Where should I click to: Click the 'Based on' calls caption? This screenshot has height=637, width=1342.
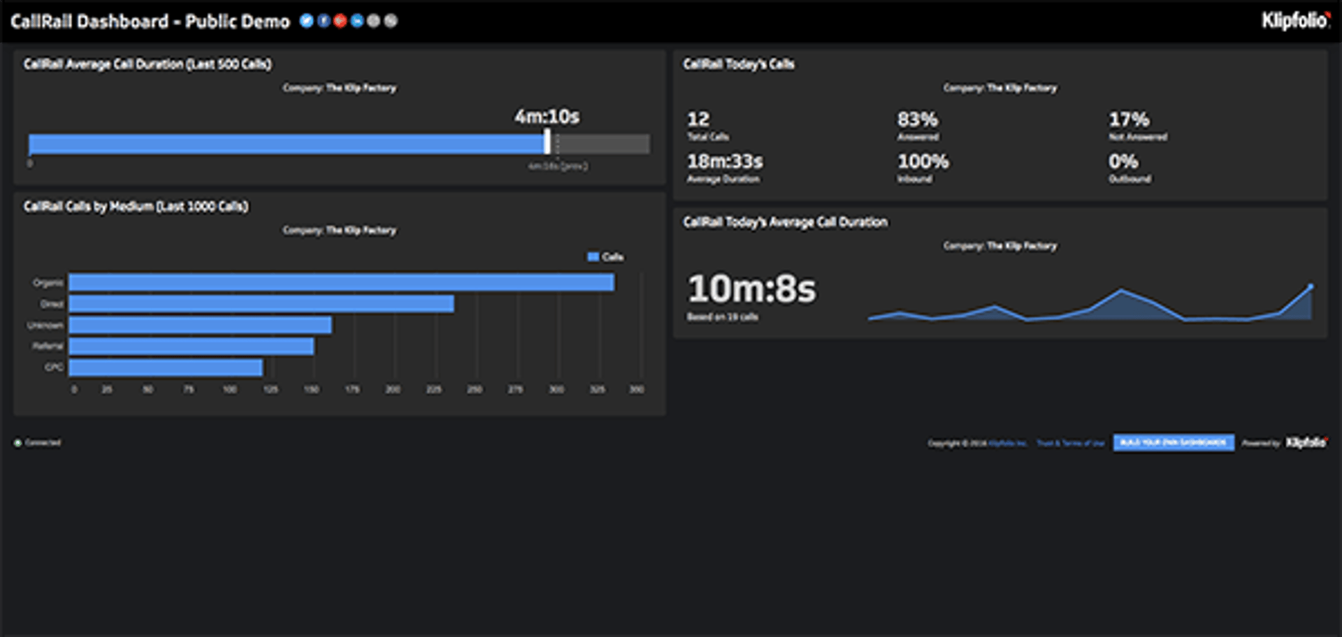(x=723, y=317)
